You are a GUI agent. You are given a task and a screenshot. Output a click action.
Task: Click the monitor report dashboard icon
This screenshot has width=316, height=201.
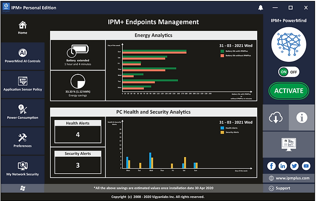point(288,144)
